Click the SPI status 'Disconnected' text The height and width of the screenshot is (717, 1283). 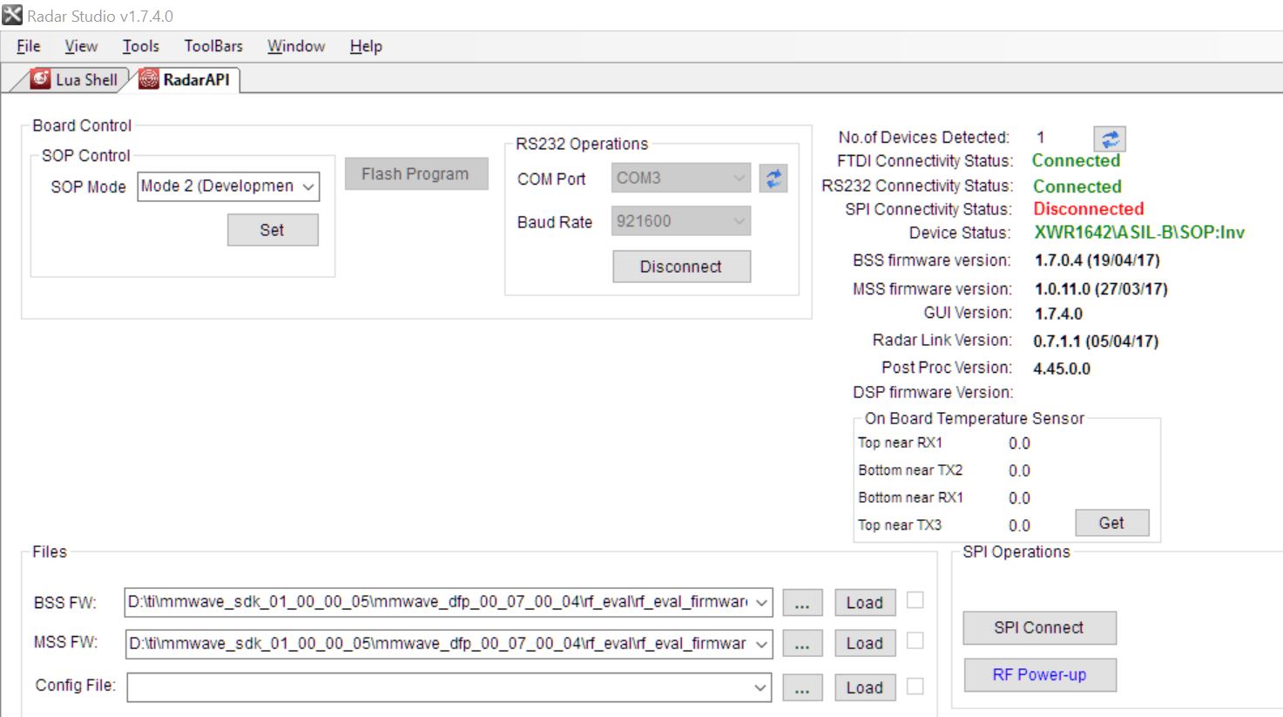pos(1089,209)
